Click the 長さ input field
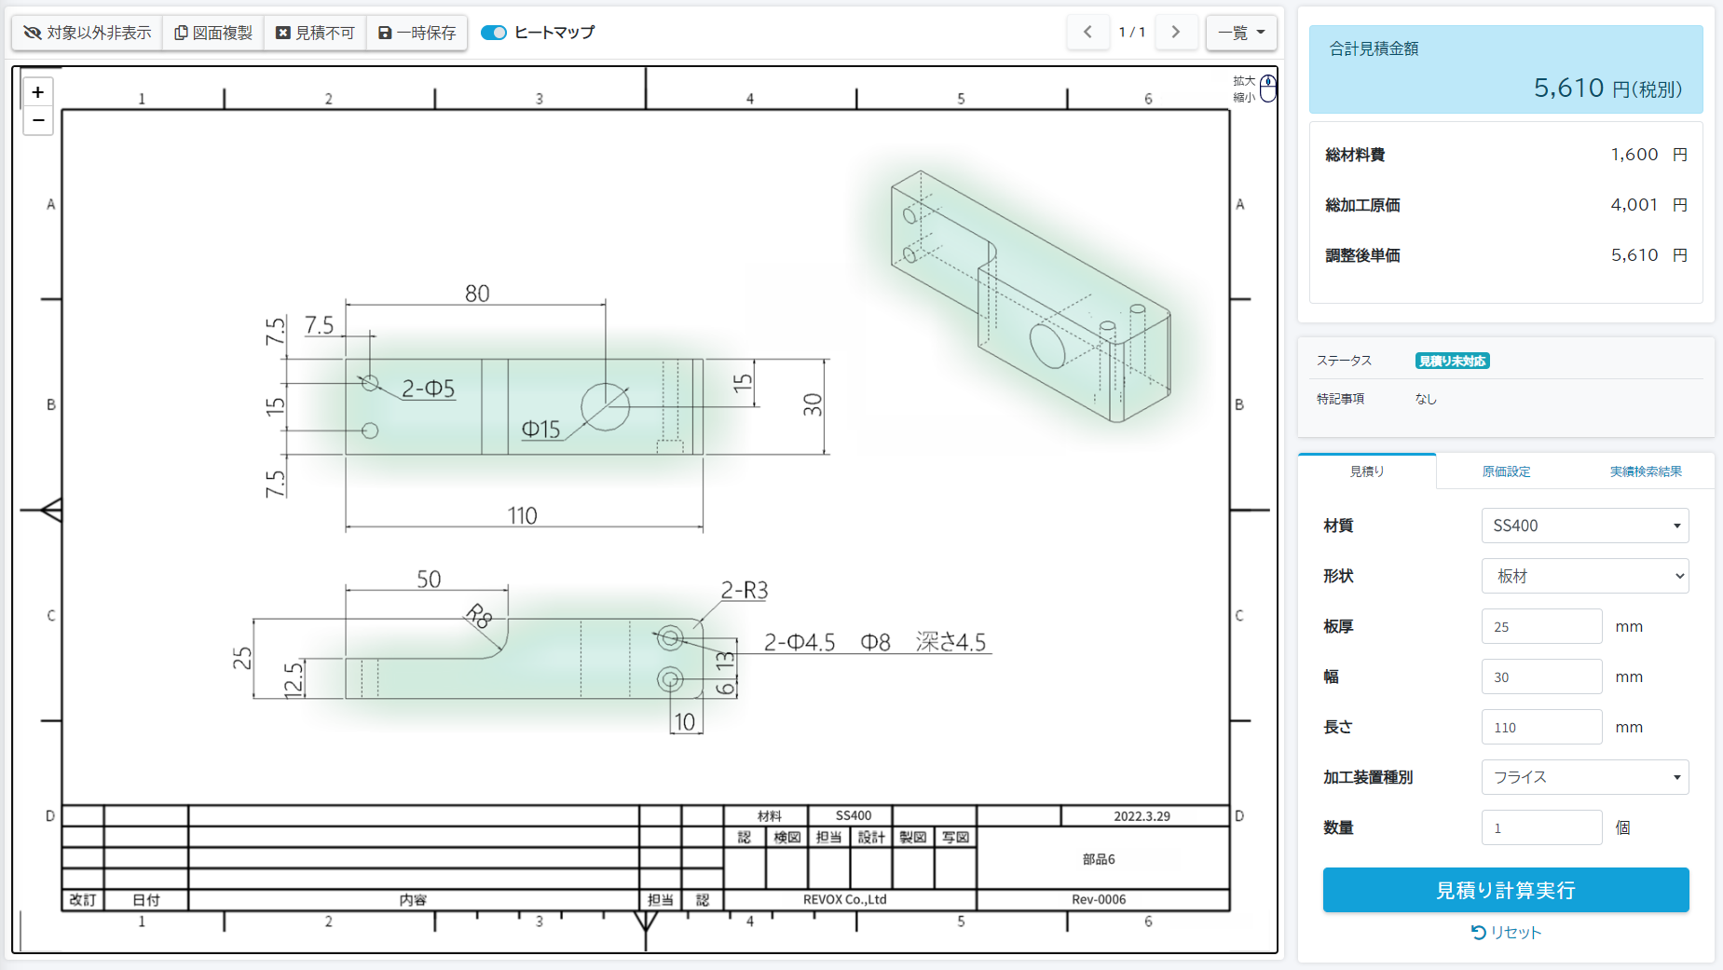Viewport: 1723px width, 970px height. [1541, 727]
